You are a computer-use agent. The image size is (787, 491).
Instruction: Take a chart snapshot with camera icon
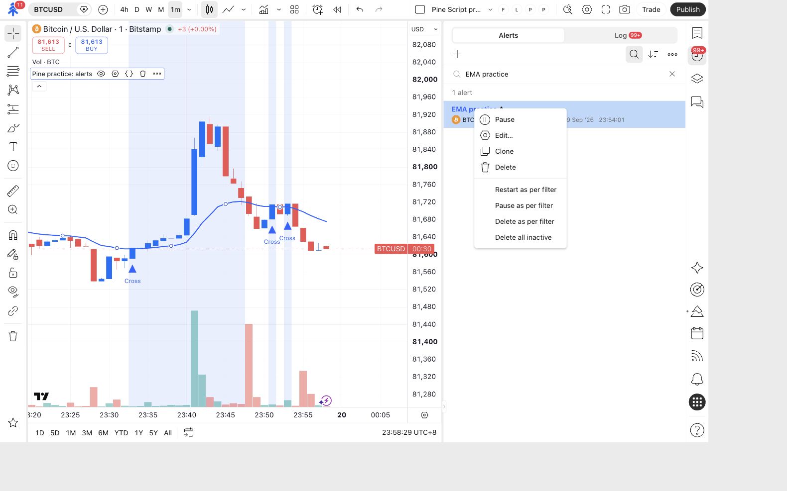(x=624, y=9)
